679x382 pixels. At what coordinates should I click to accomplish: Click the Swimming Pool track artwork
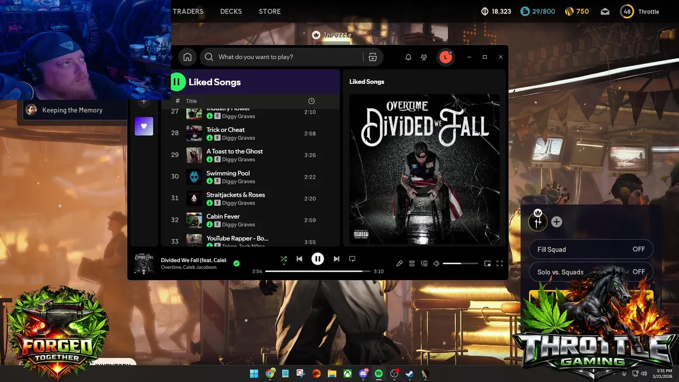pyautogui.click(x=194, y=177)
